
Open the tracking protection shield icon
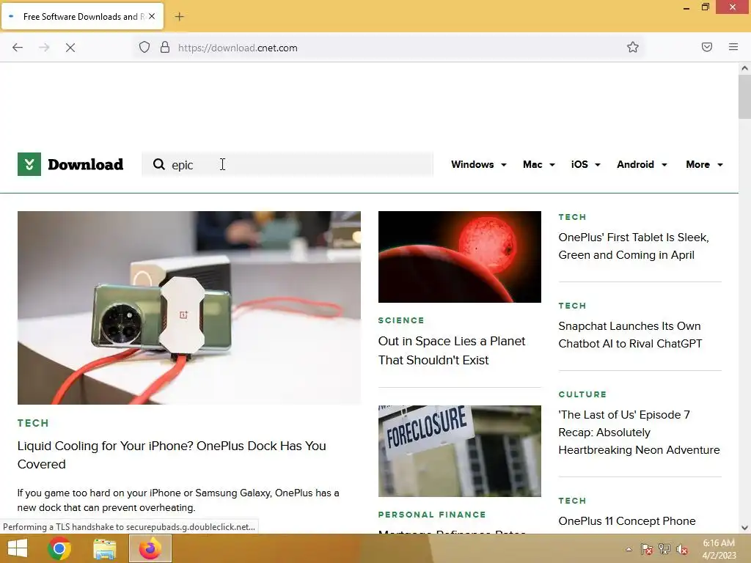tap(144, 48)
